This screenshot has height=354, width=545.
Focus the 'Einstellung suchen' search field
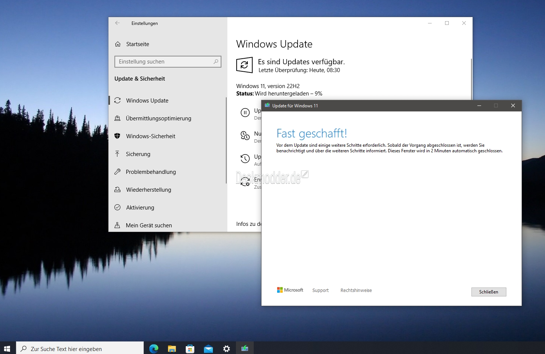pyautogui.click(x=168, y=62)
